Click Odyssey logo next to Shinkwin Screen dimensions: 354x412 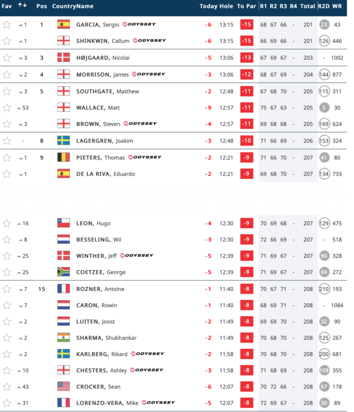pos(149,41)
